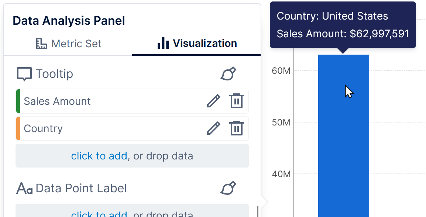Edit the Country tooltip entry
Viewport: 426px width, 217px height.
213,128
